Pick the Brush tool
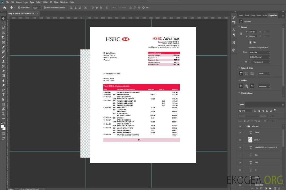The width and height of the screenshot is (286, 190). 3,56
